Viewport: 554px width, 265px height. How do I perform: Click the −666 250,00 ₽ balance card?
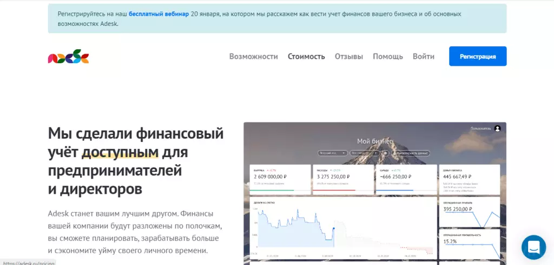406,179
